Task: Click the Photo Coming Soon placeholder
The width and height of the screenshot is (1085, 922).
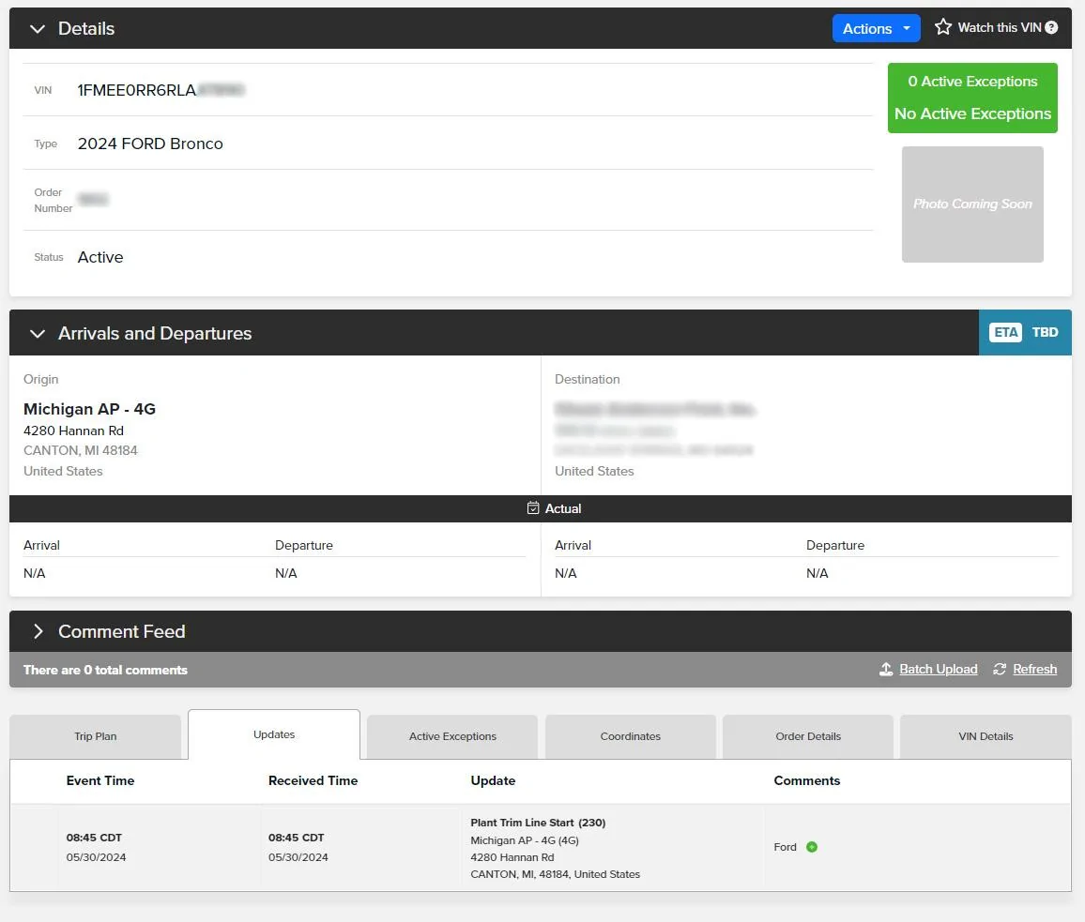Action: click(x=972, y=204)
